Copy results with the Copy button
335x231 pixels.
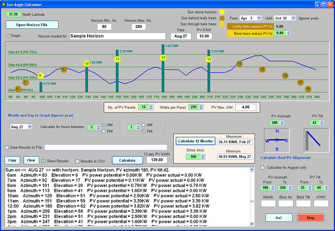click(x=12, y=160)
